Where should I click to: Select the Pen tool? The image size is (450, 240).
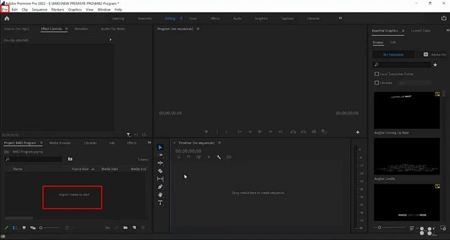160,187
